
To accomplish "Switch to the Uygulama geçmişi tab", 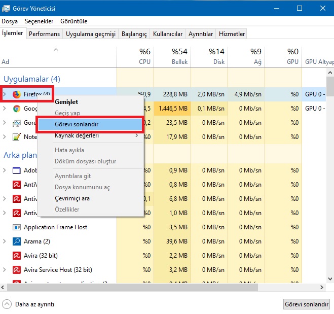I will pyautogui.click(x=91, y=34).
